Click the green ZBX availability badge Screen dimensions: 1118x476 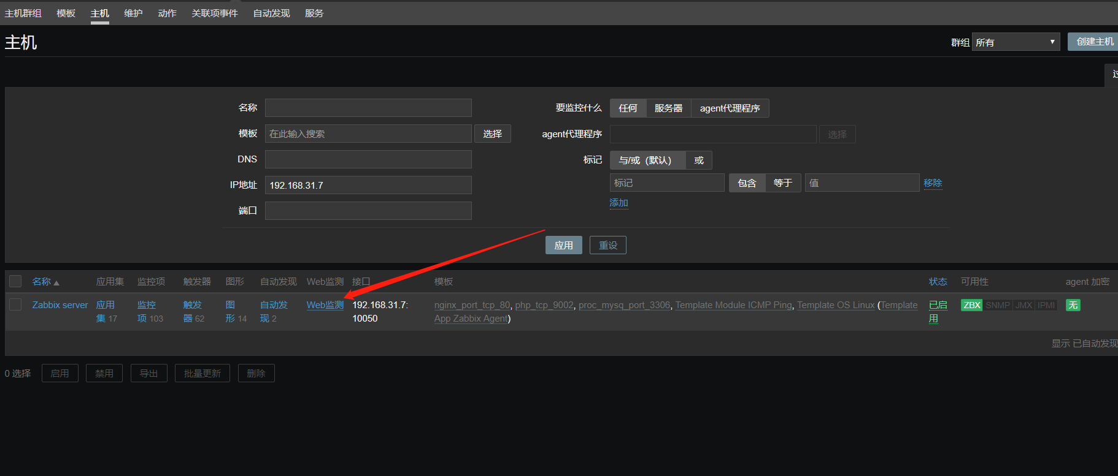coord(971,305)
